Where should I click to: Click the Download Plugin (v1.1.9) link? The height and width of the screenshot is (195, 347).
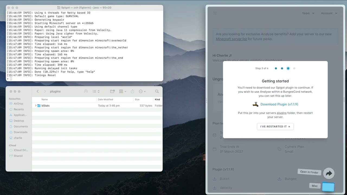click(279, 104)
